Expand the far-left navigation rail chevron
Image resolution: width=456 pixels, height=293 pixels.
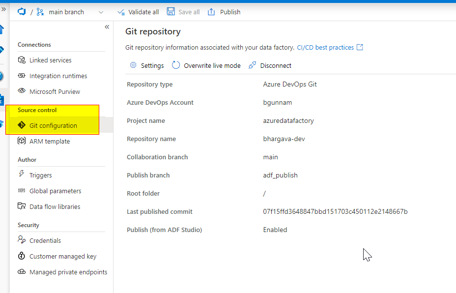tap(3, 9)
